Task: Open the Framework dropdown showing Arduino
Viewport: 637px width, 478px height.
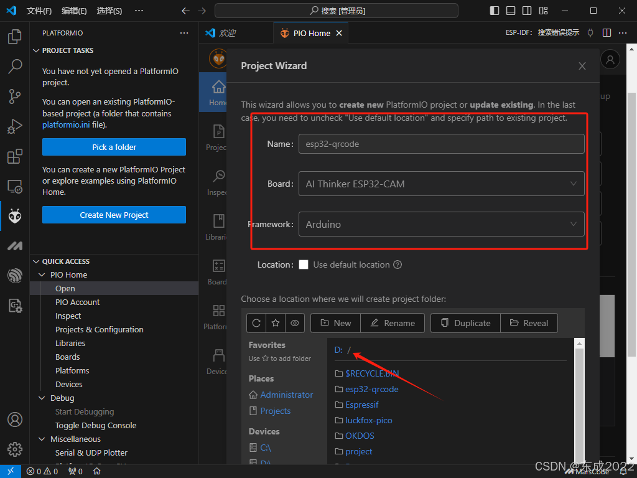Action: 441,224
